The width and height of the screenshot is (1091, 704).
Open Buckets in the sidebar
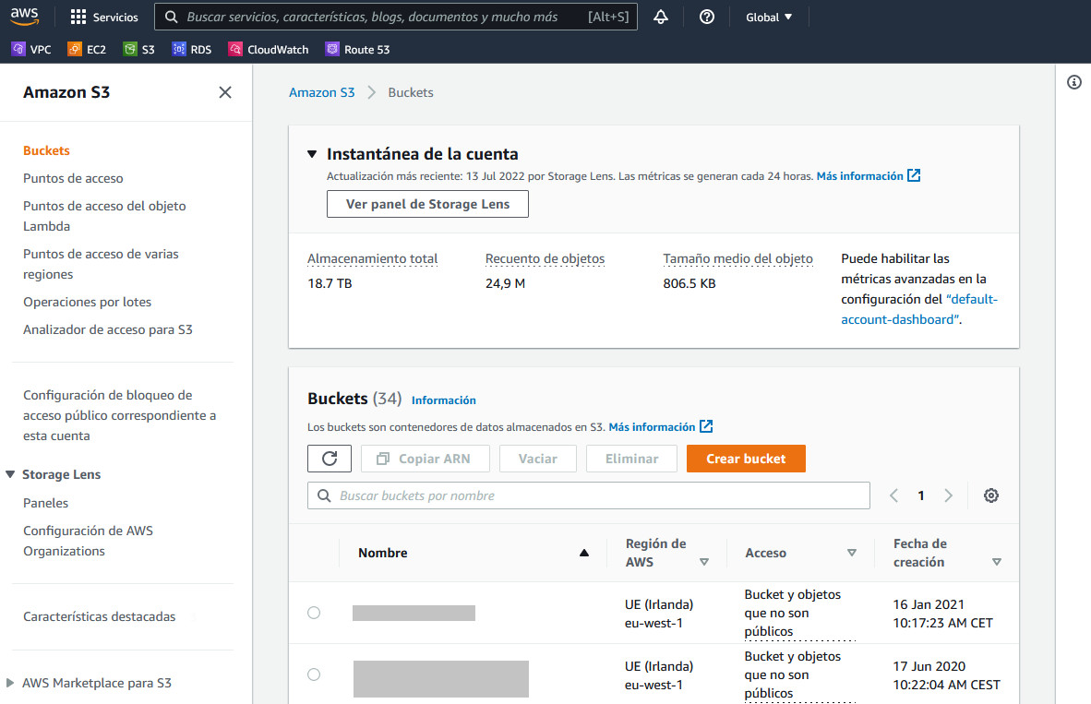click(x=46, y=150)
